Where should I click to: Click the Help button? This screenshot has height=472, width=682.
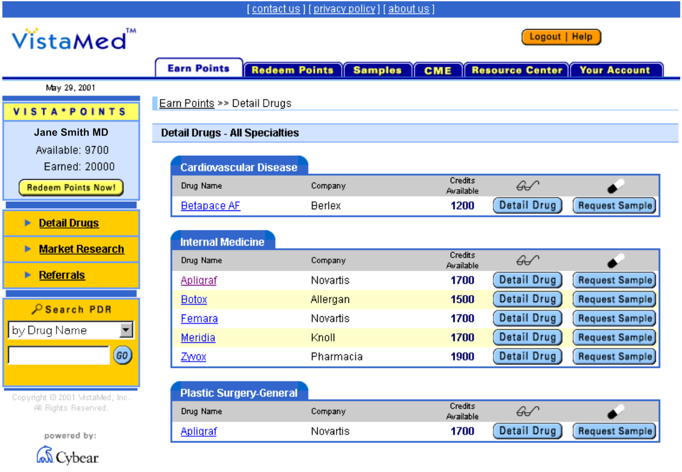click(x=582, y=37)
